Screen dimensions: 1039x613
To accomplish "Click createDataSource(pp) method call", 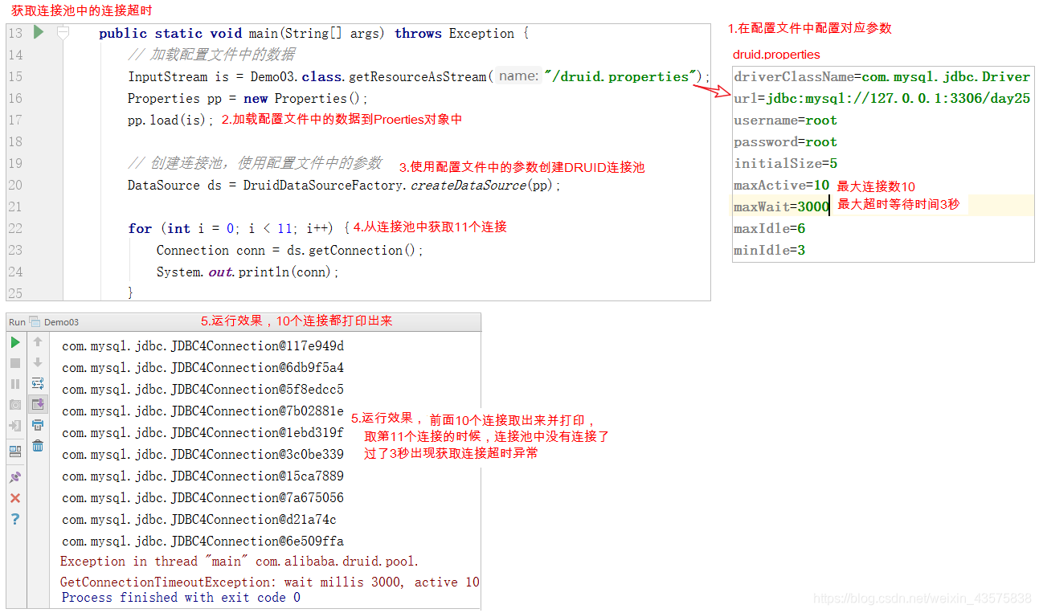I will (x=485, y=186).
